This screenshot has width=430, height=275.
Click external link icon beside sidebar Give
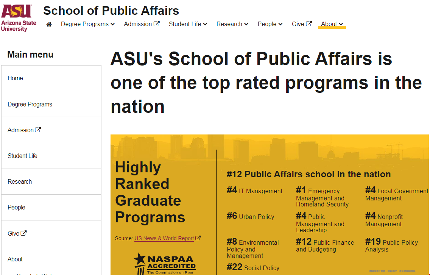coord(24,233)
